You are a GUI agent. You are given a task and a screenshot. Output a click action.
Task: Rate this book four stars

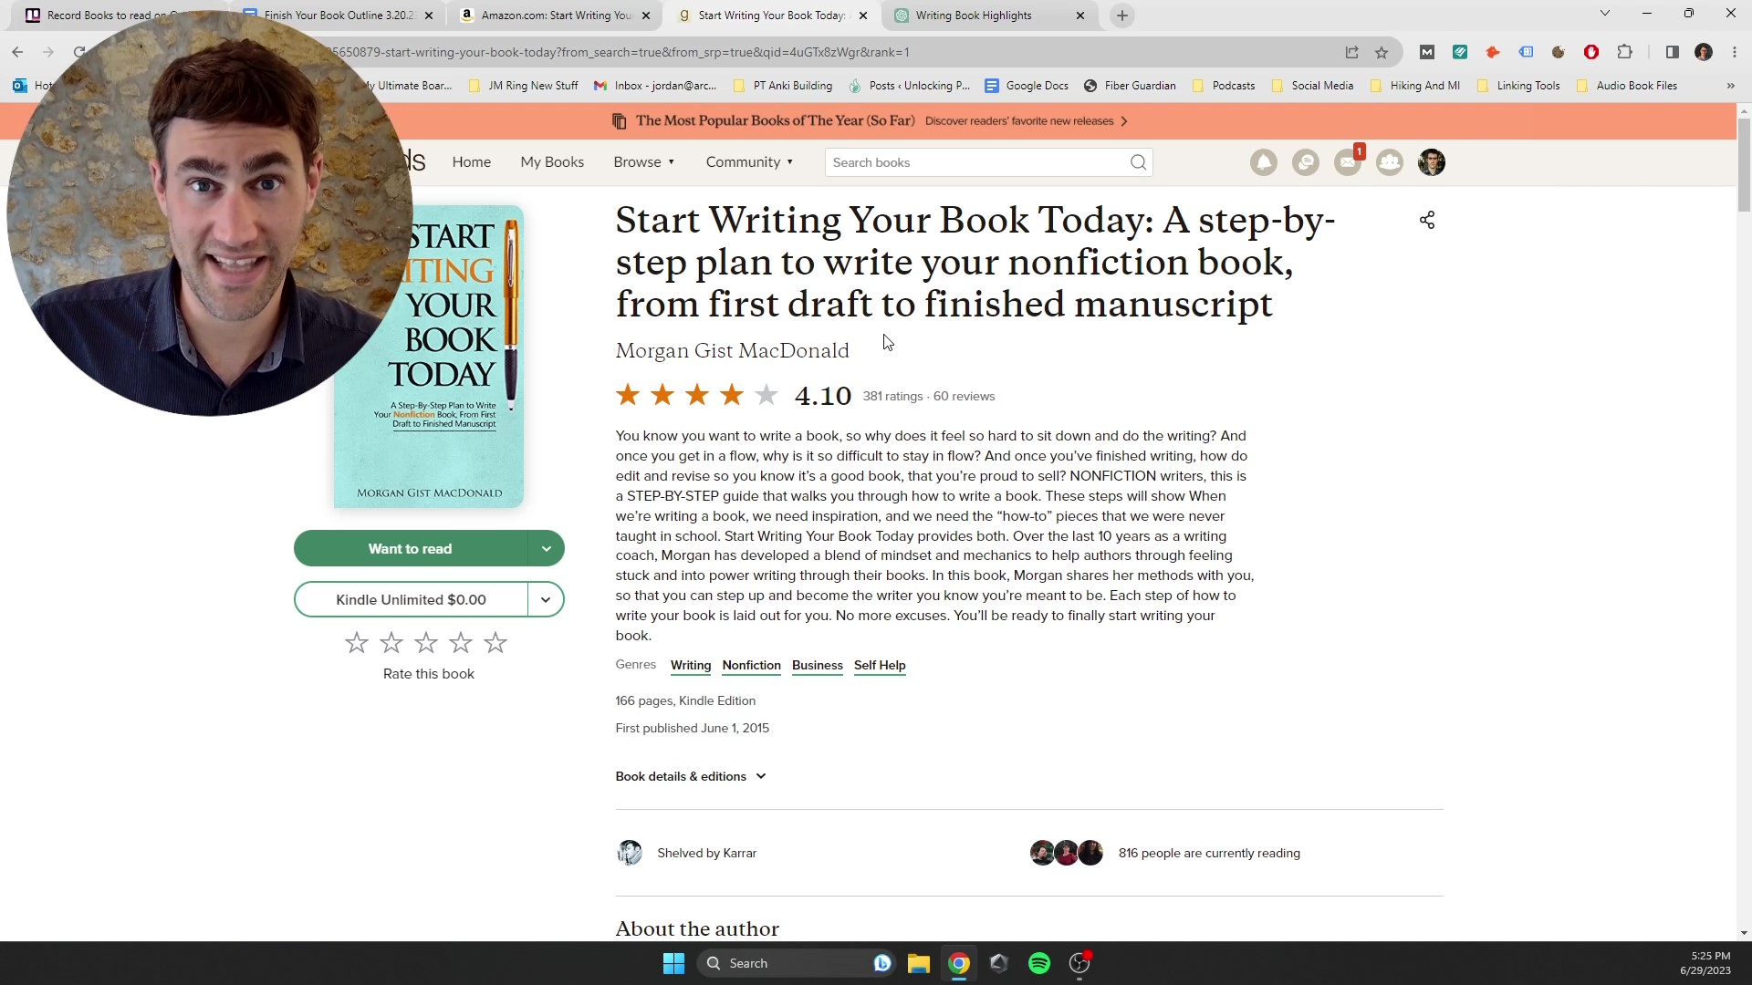point(461,643)
